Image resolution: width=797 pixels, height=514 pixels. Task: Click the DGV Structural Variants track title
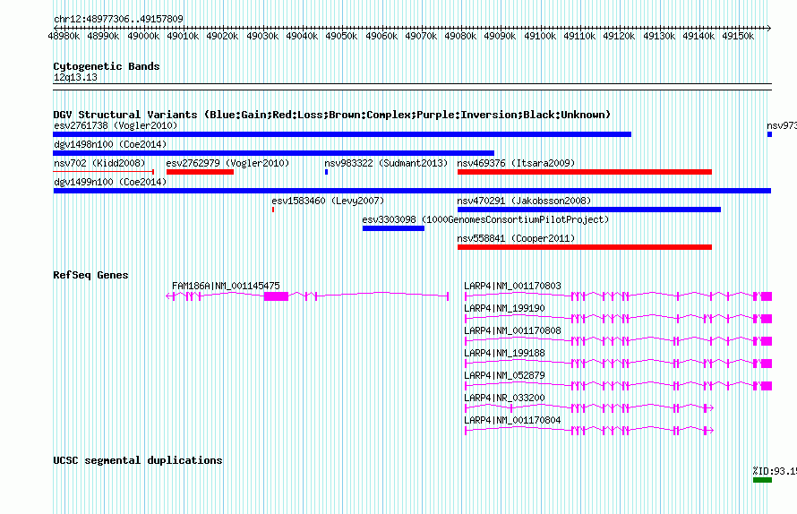pyautogui.click(x=332, y=115)
